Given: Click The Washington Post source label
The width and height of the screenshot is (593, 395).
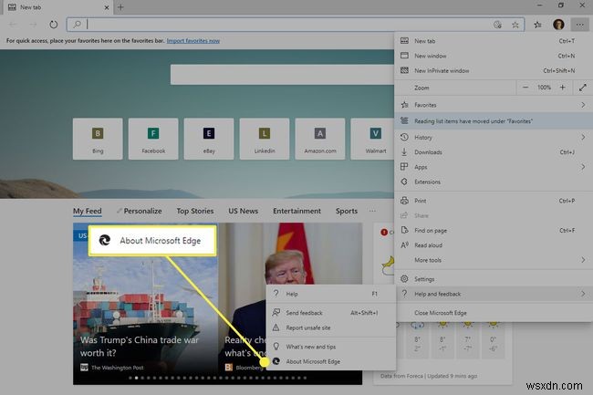Looking at the screenshot, I should click(x=118, y=368).
